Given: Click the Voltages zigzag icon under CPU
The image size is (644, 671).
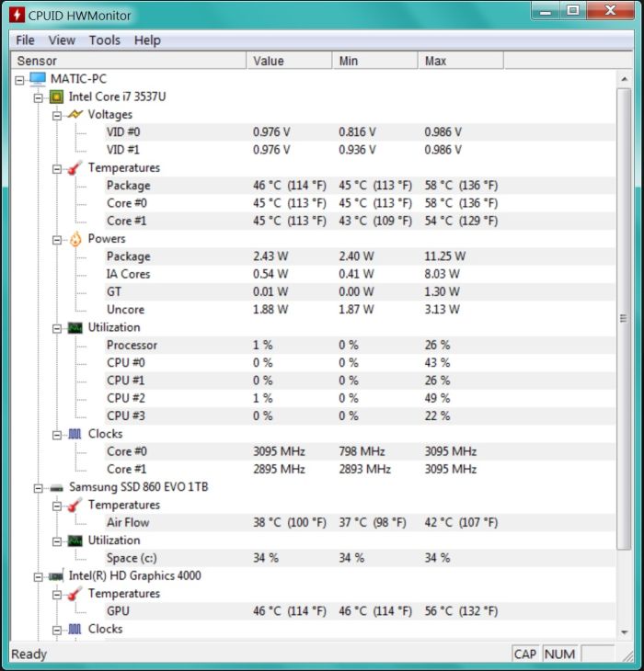Looking at the screenshot, I should [75, 114].
